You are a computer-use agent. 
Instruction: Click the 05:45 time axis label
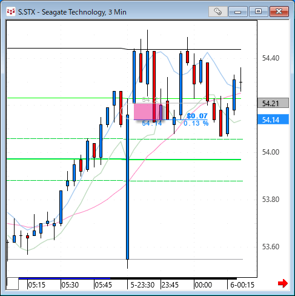coord(103,285)
